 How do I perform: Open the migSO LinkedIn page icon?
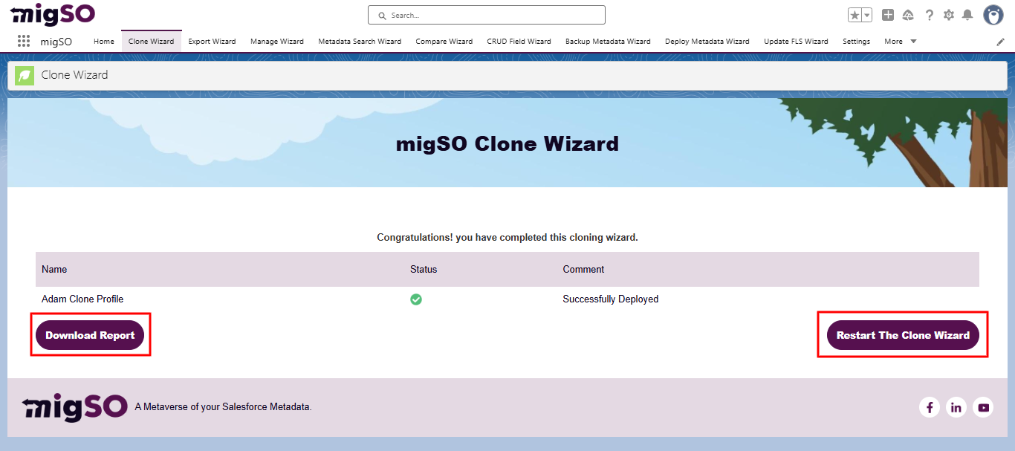pos(956,407)
